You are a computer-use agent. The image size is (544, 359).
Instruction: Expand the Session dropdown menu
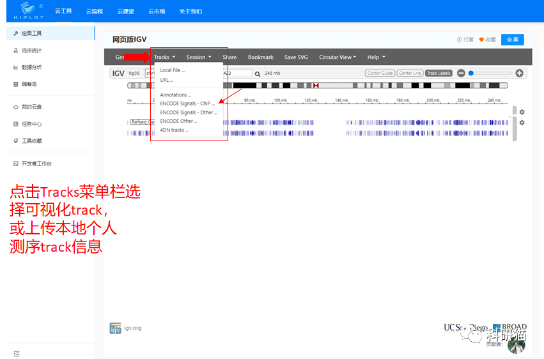coord(198,57)
